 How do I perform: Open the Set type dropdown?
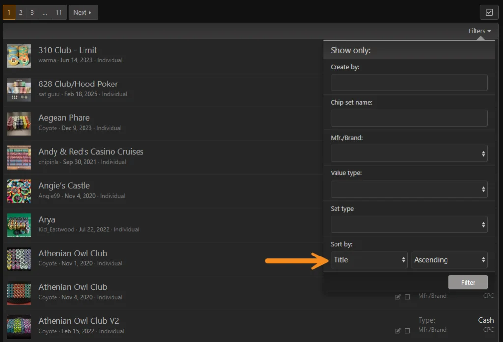tap(409, 224)
